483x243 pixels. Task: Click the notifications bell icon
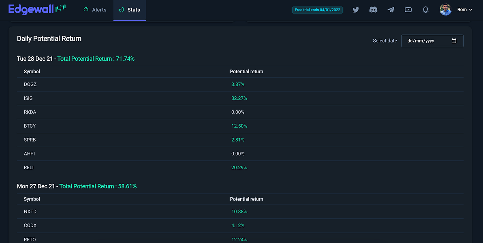(425, 10)
